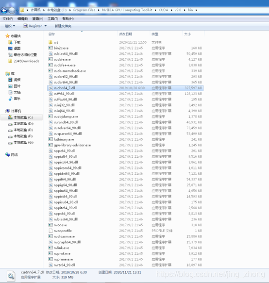
Task: Click NVIDIA GPU Computing Toolkit in address path
Action: (127, 10)
